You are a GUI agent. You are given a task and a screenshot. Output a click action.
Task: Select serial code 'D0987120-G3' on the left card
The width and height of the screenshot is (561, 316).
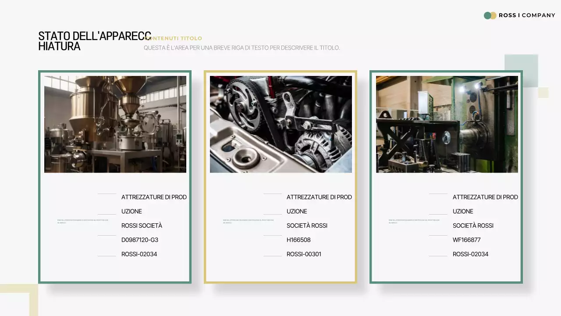click(x=140, y=240)
